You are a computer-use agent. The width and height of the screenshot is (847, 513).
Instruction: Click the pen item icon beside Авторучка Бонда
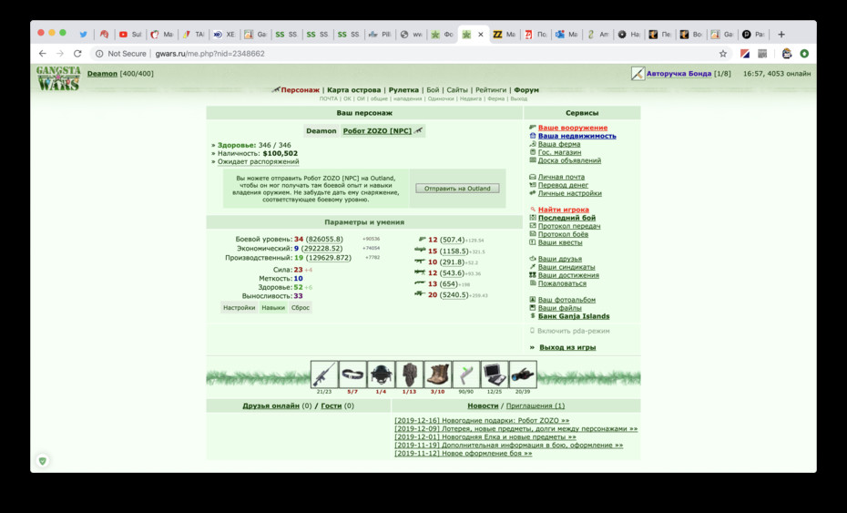[x=638, y=74]
